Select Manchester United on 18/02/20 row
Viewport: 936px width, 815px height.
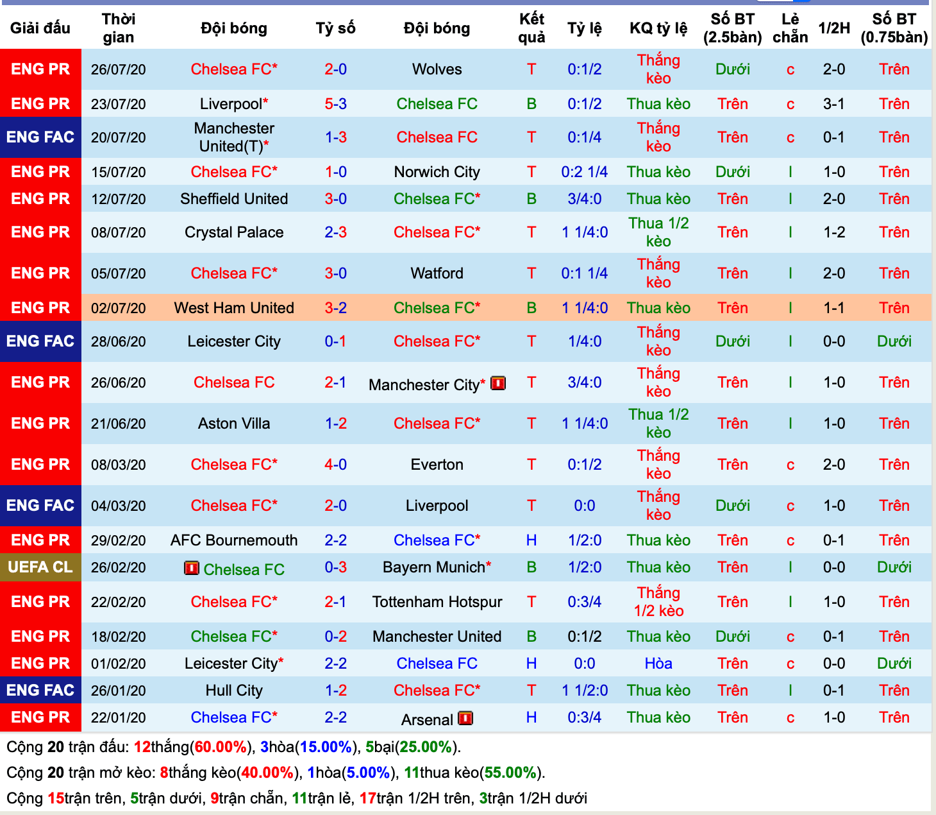point(437,637)
